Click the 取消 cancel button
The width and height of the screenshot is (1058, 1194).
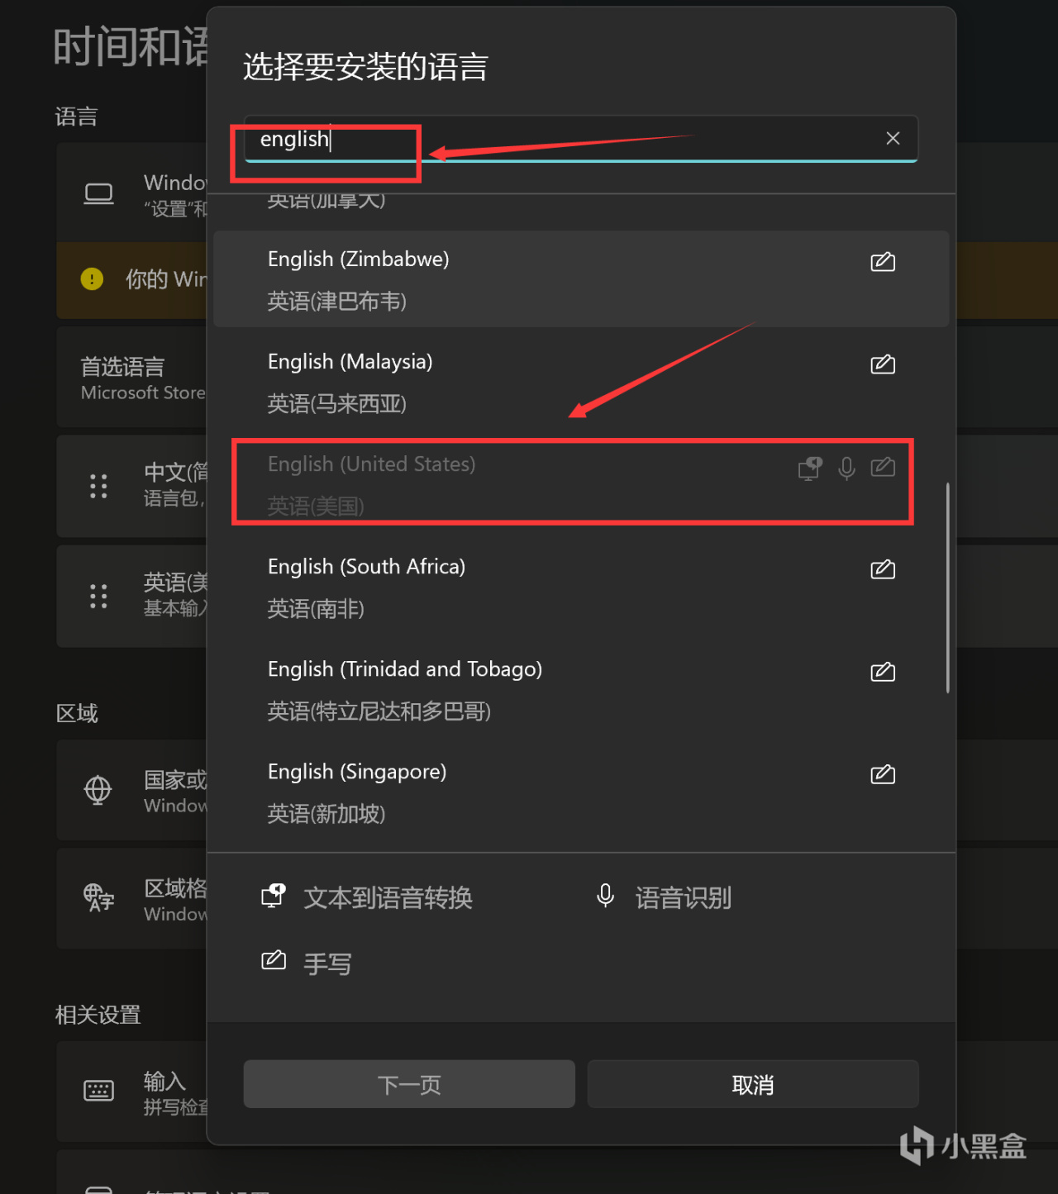point(753,1084)
